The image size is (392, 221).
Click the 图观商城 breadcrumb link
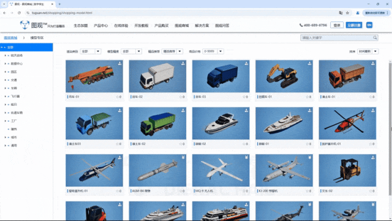(x=10, y=38)
